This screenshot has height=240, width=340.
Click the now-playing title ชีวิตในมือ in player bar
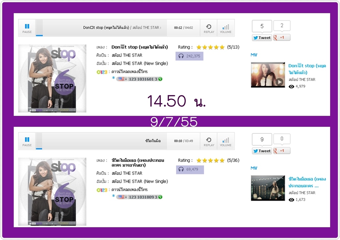tap(153, 141)
